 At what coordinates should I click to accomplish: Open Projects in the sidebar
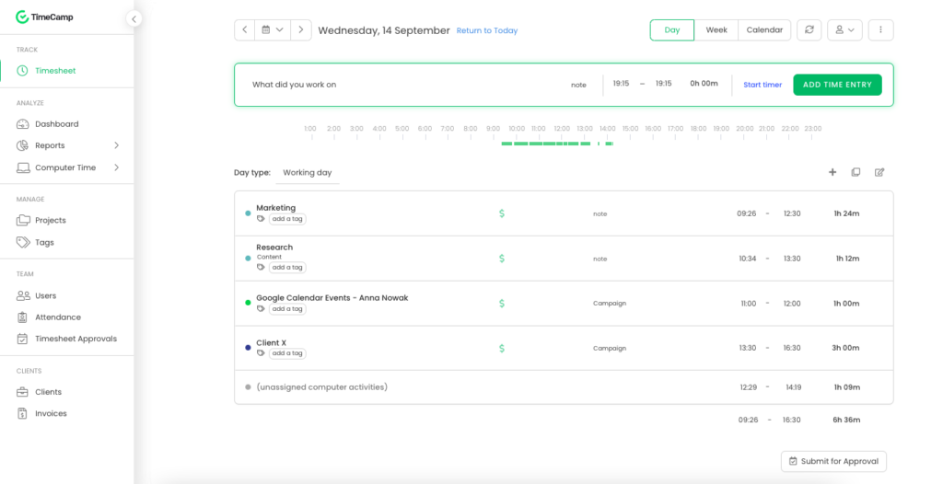point(51,221)
